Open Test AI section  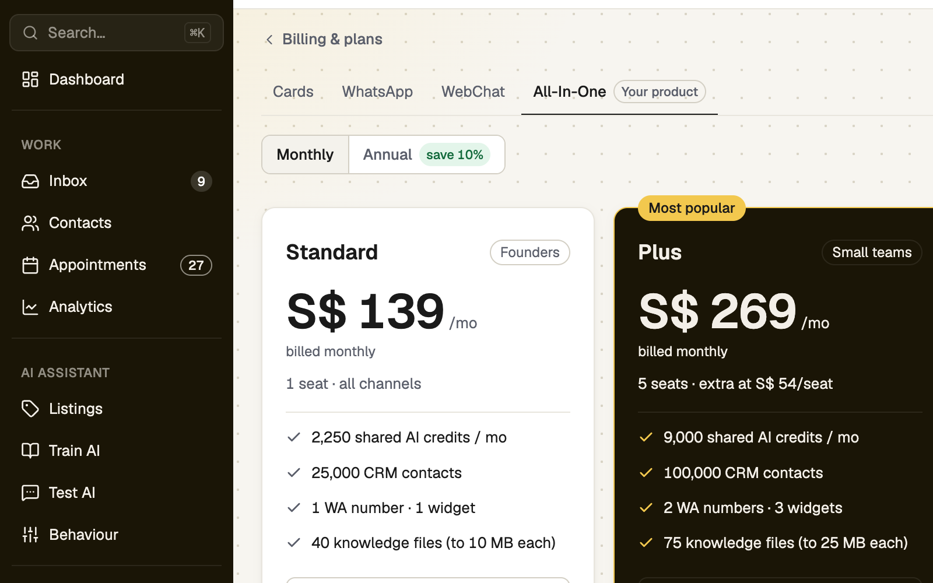[x=72, y=493]
